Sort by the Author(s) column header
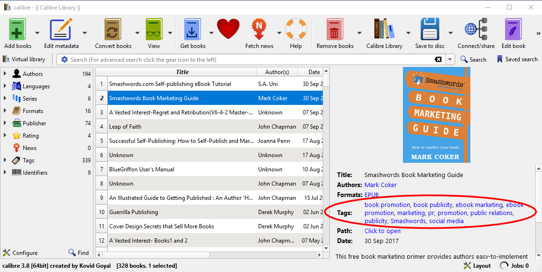This screenshot has width=542, height=272. pyautogui.click(x=277, y=72)
